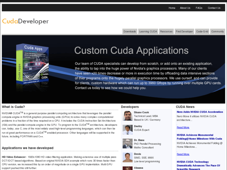Click Dr. Basu's profile photo
Screen dimensions: 227x170
[x=127, y=143]
